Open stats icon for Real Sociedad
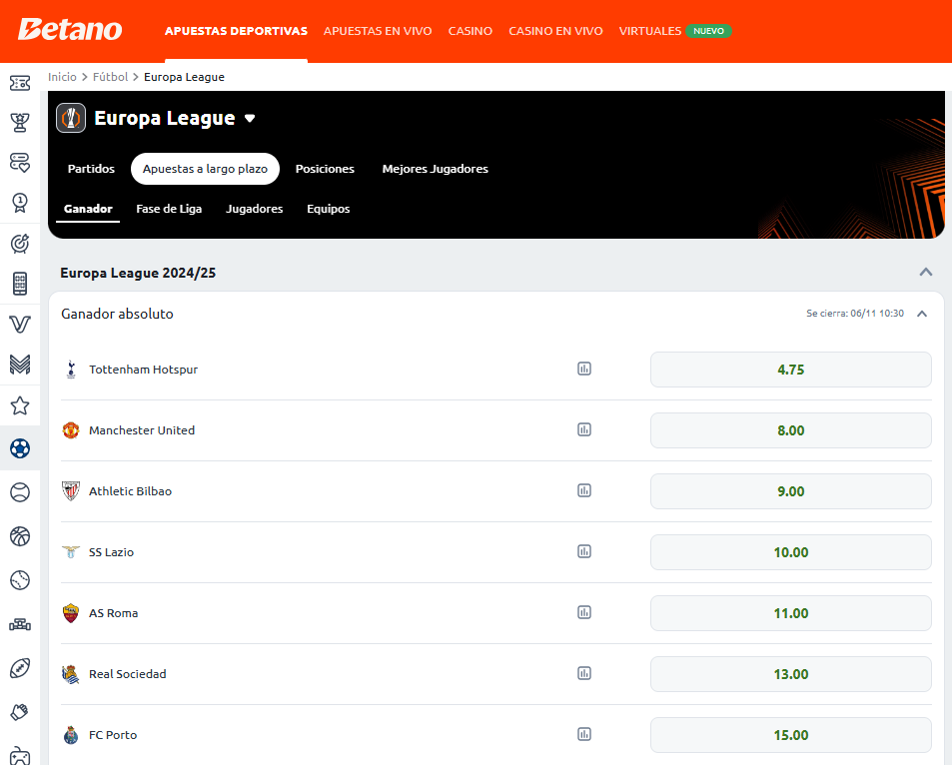 [584, 673]
